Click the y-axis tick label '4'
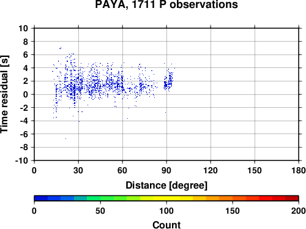 pyautogui.click(x=26, y=68)
